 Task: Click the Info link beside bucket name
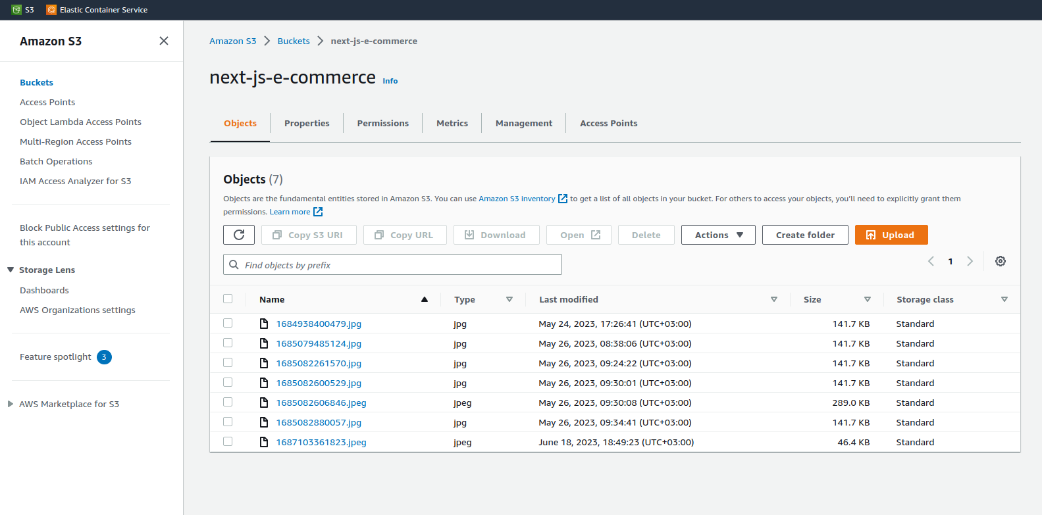[x=390, y=81]
